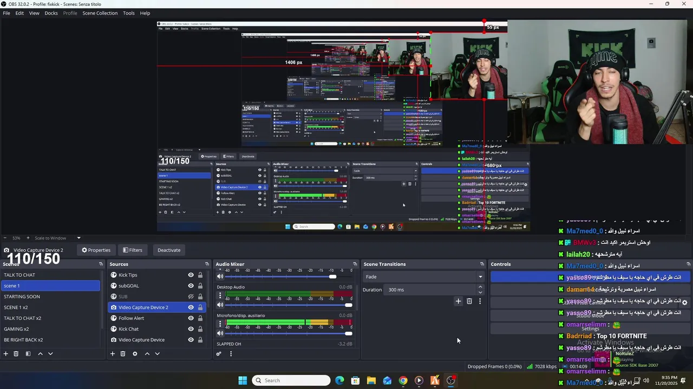The height and width of the screenshot is (389, 693).
Task: Open Microsoft Edge from taskbar
Action: click(339, 380)
